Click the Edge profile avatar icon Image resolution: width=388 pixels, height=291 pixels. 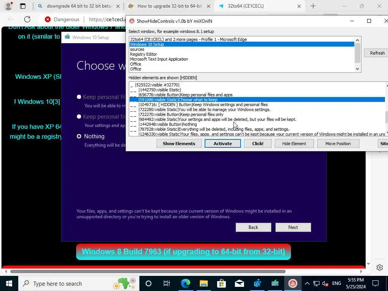(x=8, y=6)
